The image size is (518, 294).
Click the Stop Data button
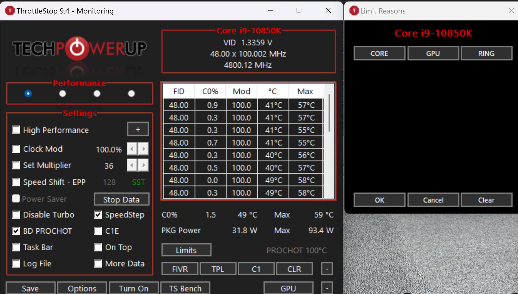tap(121, 199)
